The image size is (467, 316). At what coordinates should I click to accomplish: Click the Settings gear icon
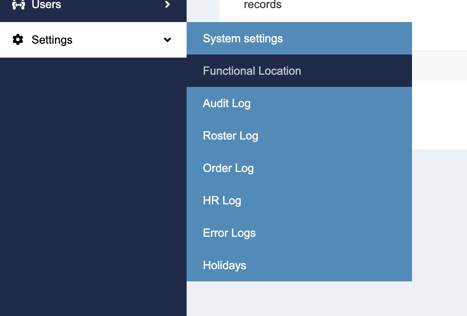(18, 40)
